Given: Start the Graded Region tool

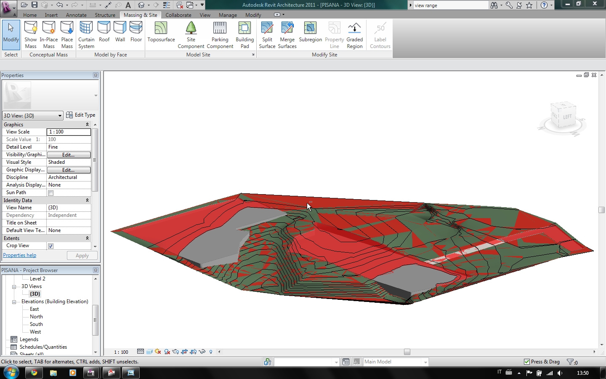Looking at the screenshot, I should 354,34.
